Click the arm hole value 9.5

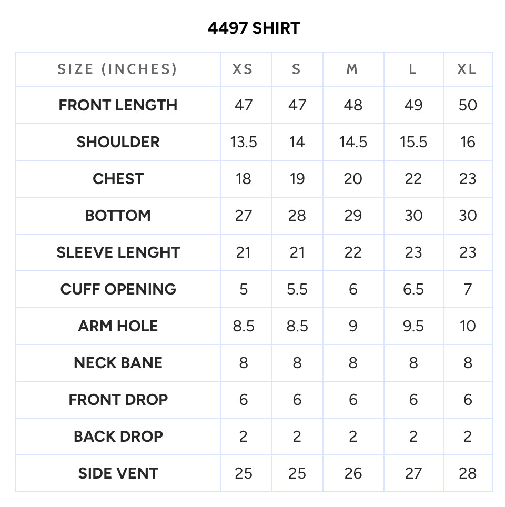pos(413,326)
